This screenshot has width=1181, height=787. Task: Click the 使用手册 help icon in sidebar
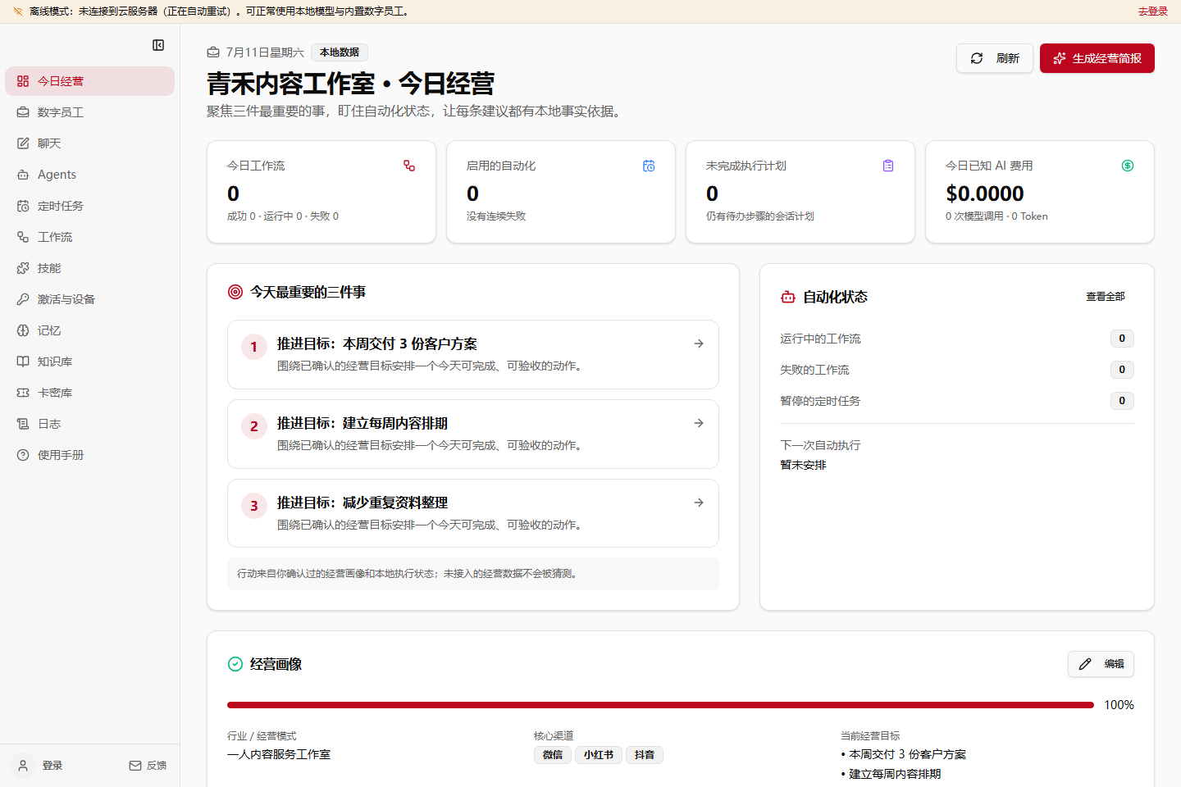click(23, 455)
